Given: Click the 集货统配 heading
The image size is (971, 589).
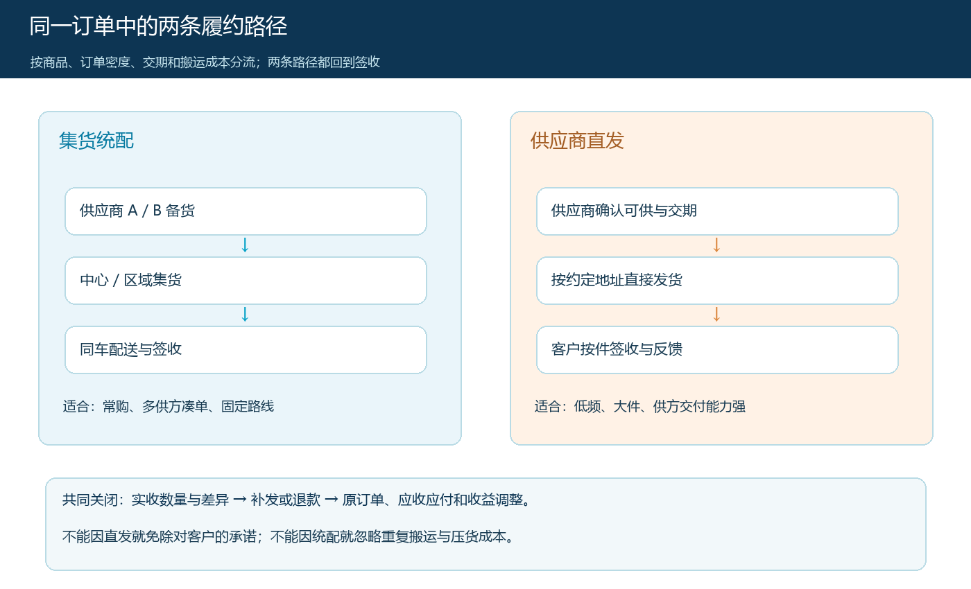Looking at the screenshot, I should coord(96,141).
